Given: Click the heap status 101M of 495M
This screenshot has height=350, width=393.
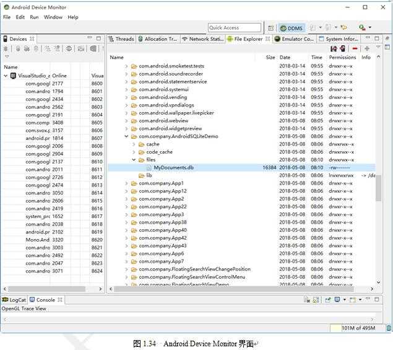Looking at the screenshot, I should coord(358,328).
